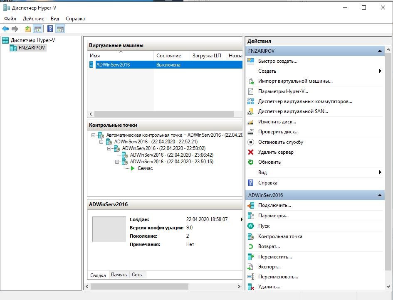
Task: Click the Удалить VM delete icon
Action: (251, 287)
